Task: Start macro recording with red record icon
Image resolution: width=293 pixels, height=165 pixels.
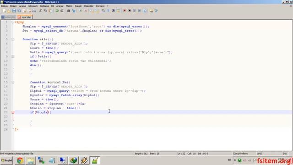Action: pos(125,11)
